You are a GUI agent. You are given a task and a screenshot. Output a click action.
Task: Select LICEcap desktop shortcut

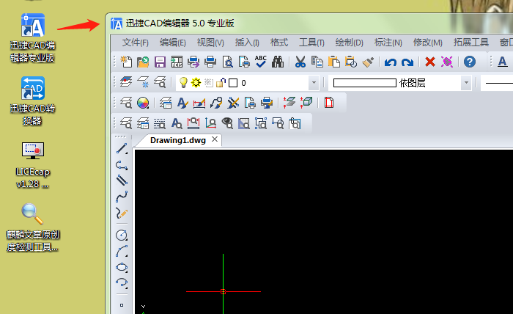click(32, 165)
